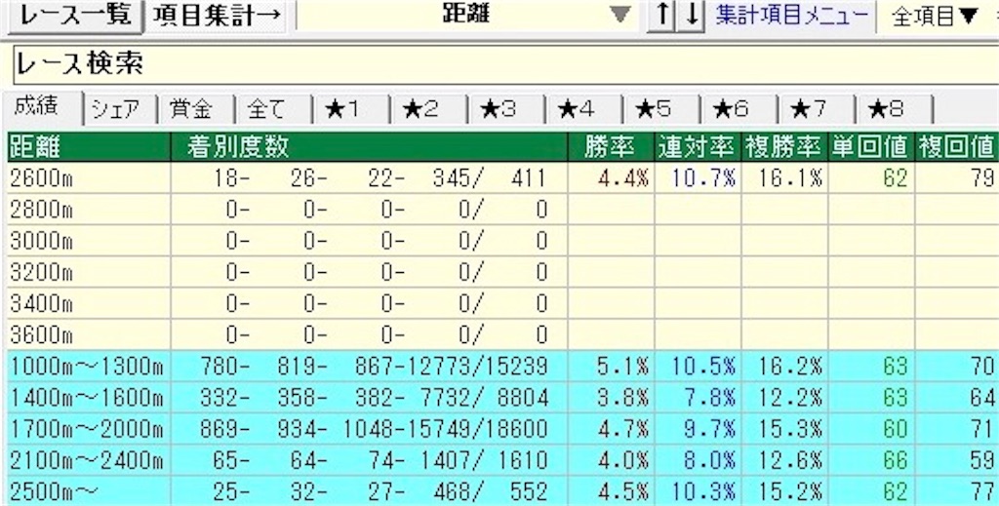Expand dropdown with the gray triangle arrow
Image resolution: width=999 pixels, height=506 pixels.
click(619, 16)
